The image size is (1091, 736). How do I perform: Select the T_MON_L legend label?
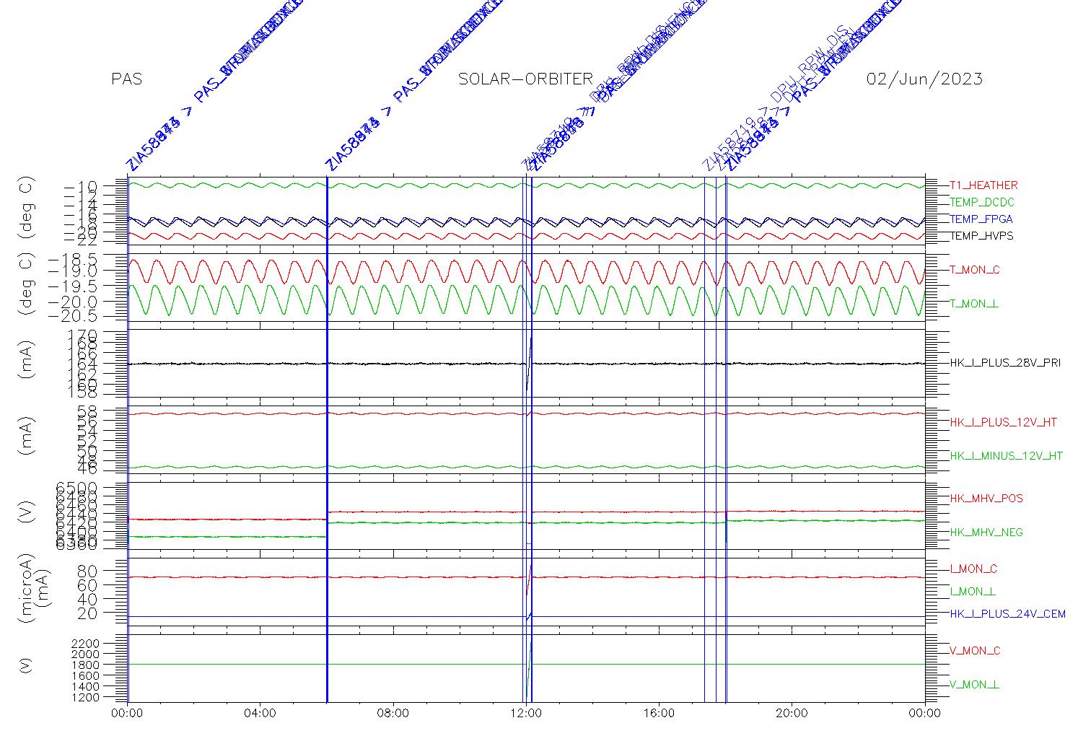974,304
